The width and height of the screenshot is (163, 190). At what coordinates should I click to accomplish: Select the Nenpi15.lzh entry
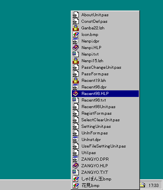tap(105, 61)
